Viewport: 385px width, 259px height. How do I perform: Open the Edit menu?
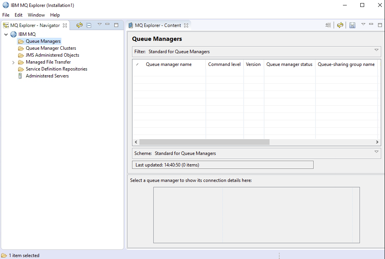click(19, 15)
